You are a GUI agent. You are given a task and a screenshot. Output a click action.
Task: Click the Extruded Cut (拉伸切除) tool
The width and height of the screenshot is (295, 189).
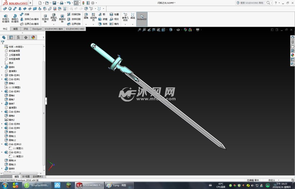point(45,18)
